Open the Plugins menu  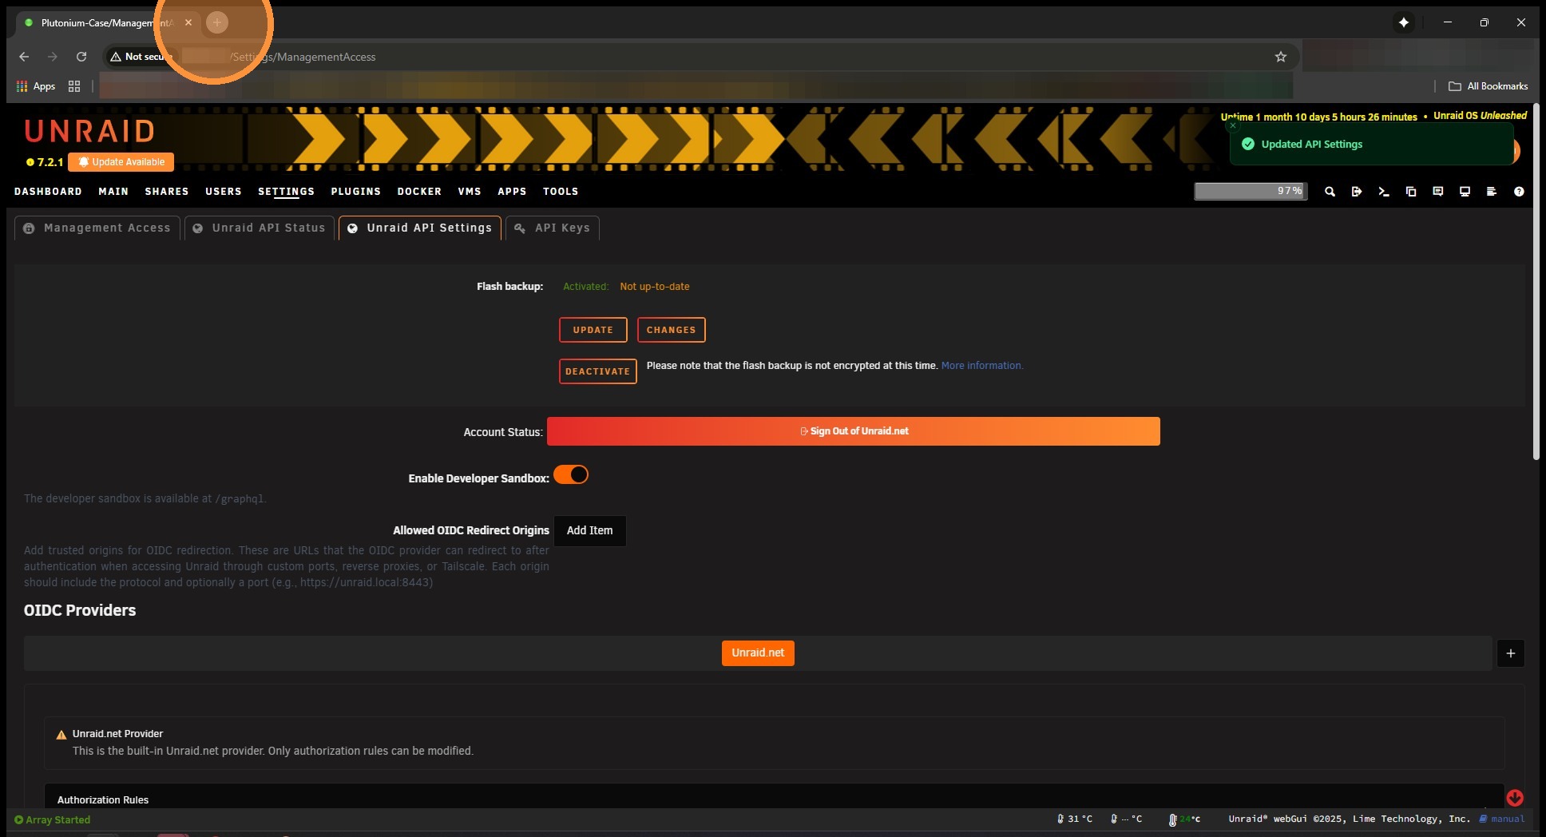[356, 192]
